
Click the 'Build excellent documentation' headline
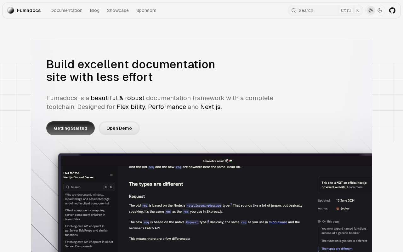[131, 71]
